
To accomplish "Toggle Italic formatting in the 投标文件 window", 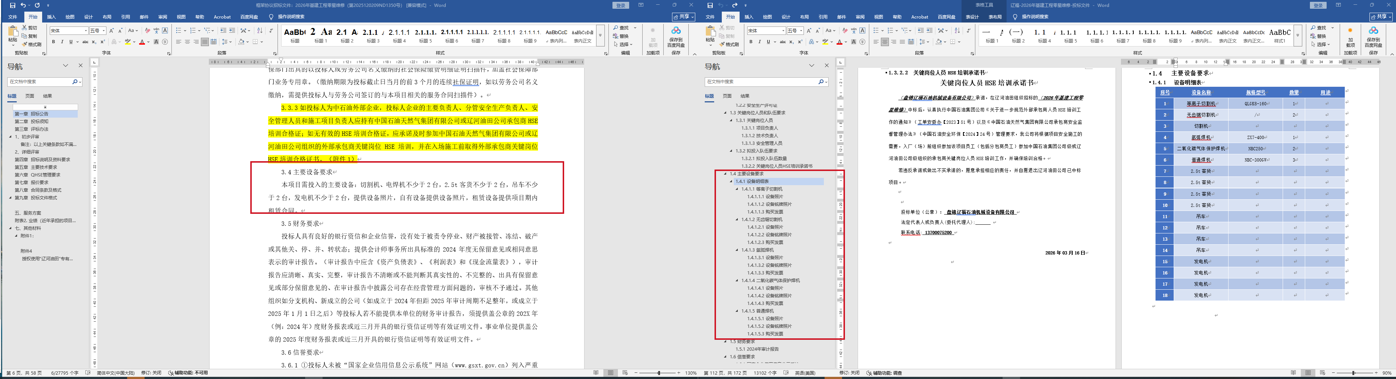I will pos(759,42).
